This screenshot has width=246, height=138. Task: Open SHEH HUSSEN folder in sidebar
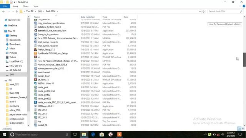click(16, 123)
